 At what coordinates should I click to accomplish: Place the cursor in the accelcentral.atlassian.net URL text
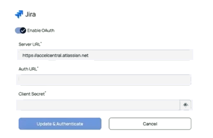click(55, 56)
